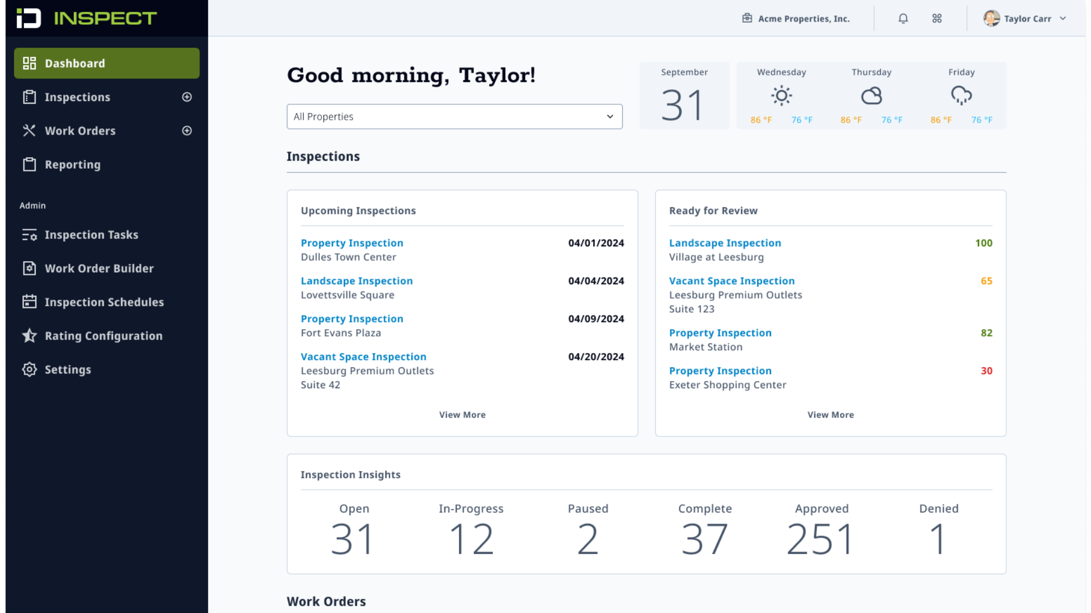This screenshot has height=613, width=1091.
Task: Toggle the apps grid icon
Action: click(938, 18)
